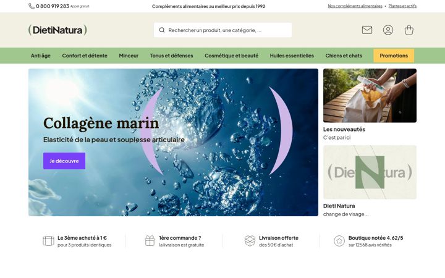
Task: Click the box icon for 3ème acheté
Action: coord(49,241)
